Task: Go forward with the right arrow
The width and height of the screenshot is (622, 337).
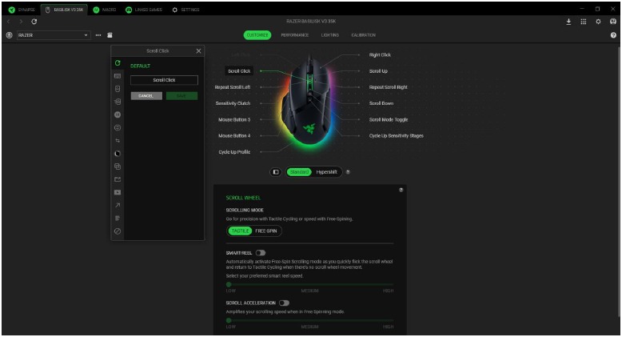Action: click(x=21, y=22)
